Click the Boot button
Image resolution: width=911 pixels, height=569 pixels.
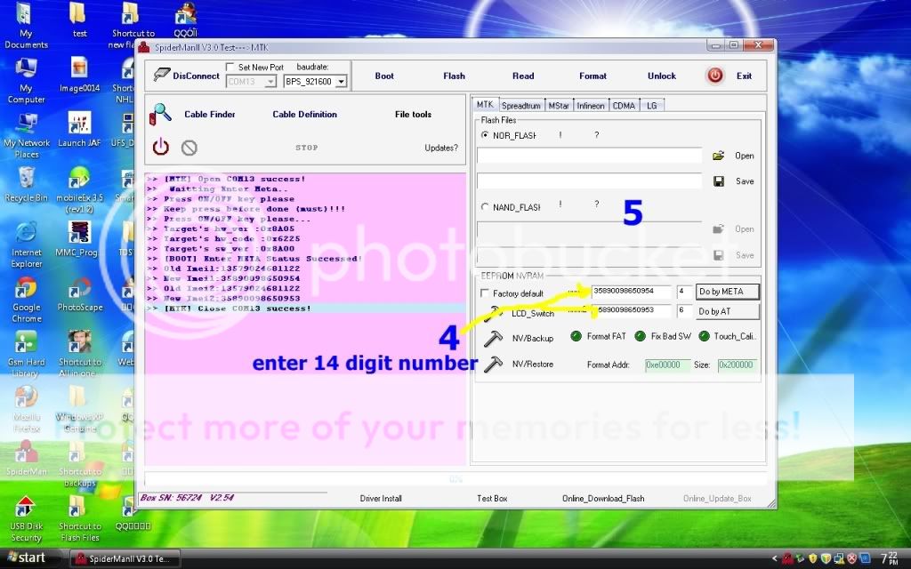click(384, 76)
